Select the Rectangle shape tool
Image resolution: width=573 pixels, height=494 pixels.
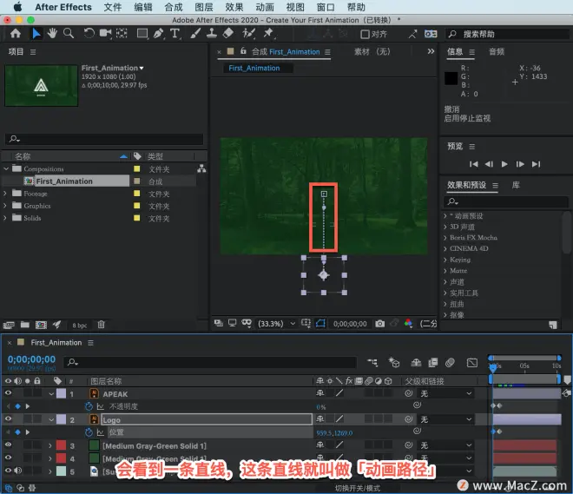(142, 34)
